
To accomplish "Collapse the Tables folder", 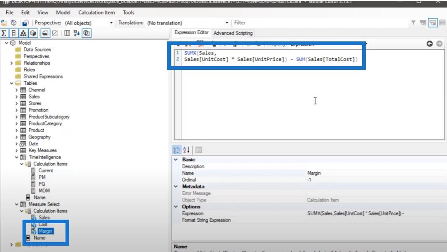I will [11, 83].
